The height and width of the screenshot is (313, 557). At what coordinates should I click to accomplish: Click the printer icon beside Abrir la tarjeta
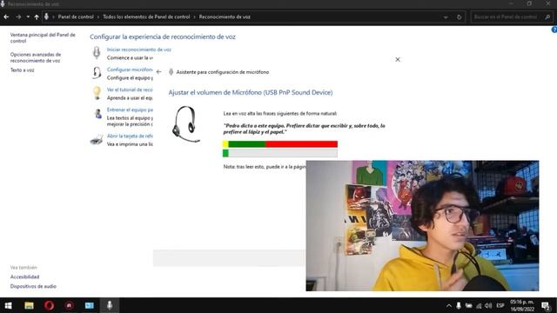point(97,140)
